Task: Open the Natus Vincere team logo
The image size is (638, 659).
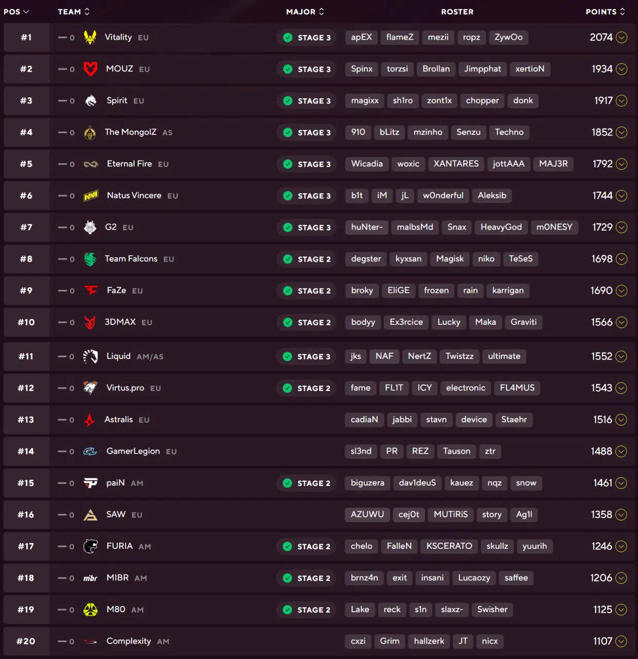Action: point(91,196)
